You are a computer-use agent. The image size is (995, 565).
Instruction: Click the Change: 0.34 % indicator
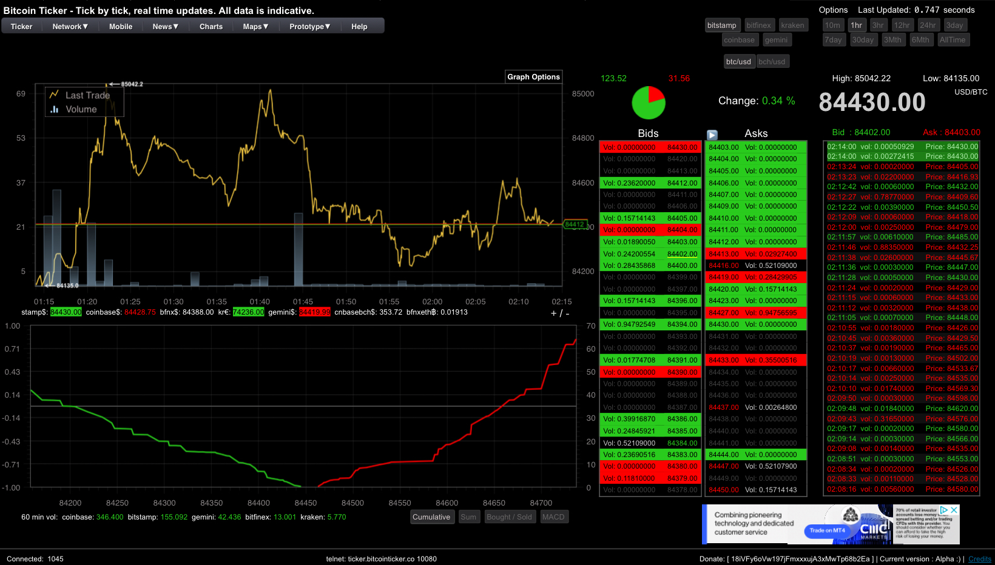point(757,101)
